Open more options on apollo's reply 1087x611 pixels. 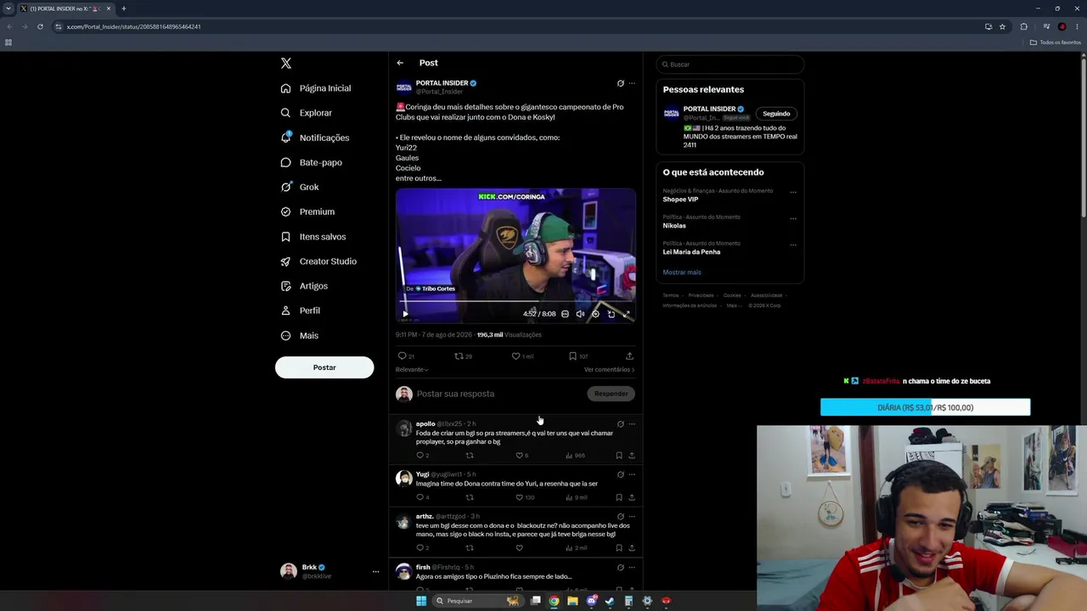[x=632, y=424]
